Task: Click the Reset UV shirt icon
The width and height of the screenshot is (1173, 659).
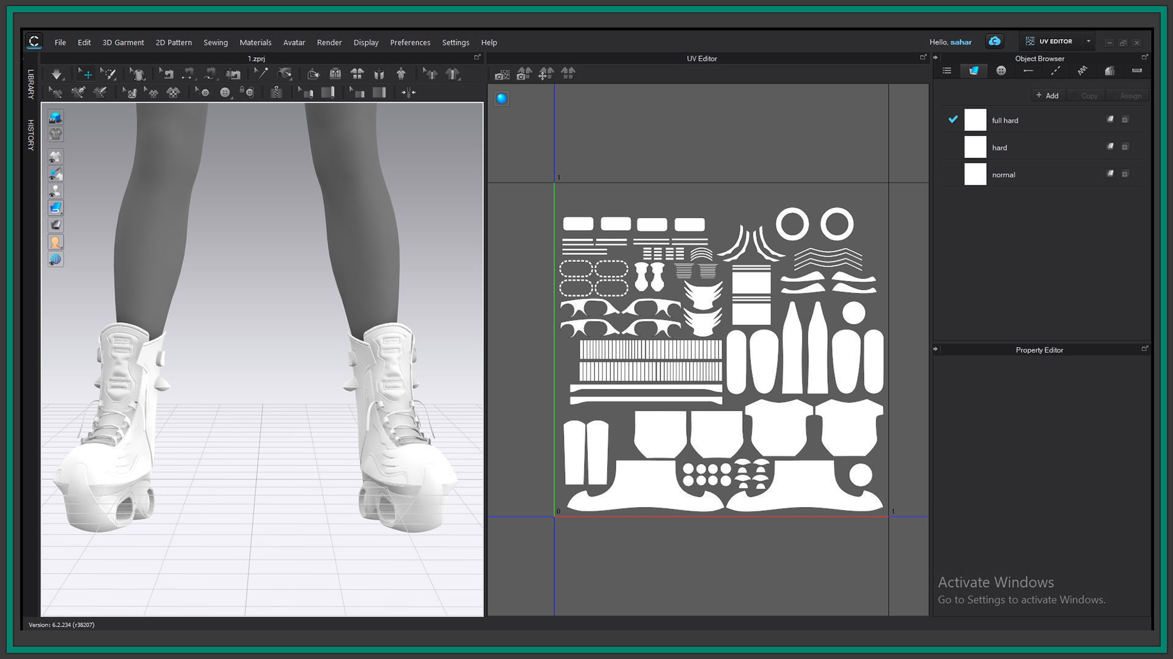Action: point(568,74)
